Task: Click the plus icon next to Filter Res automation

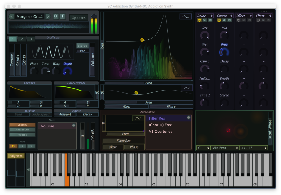Action: tap(189, 117)
